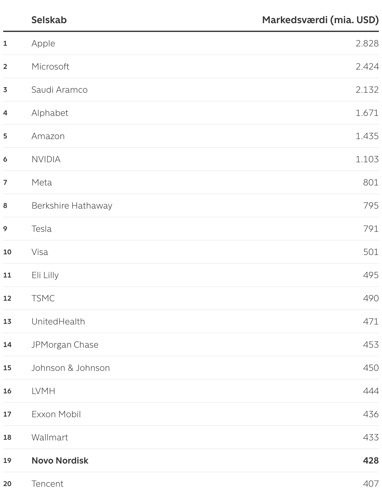Image resolution: width=382 pixels, height=498 pixels.
Task: Select the Tesla row name
Action: point(41,229)
